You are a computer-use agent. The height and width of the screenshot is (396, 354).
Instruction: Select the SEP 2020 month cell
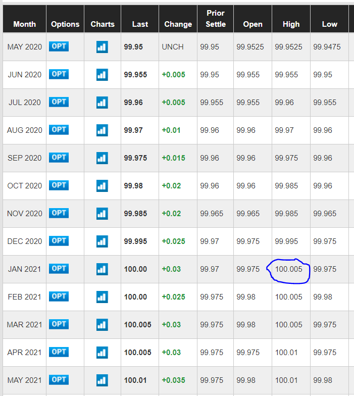(x=24, y=158)
